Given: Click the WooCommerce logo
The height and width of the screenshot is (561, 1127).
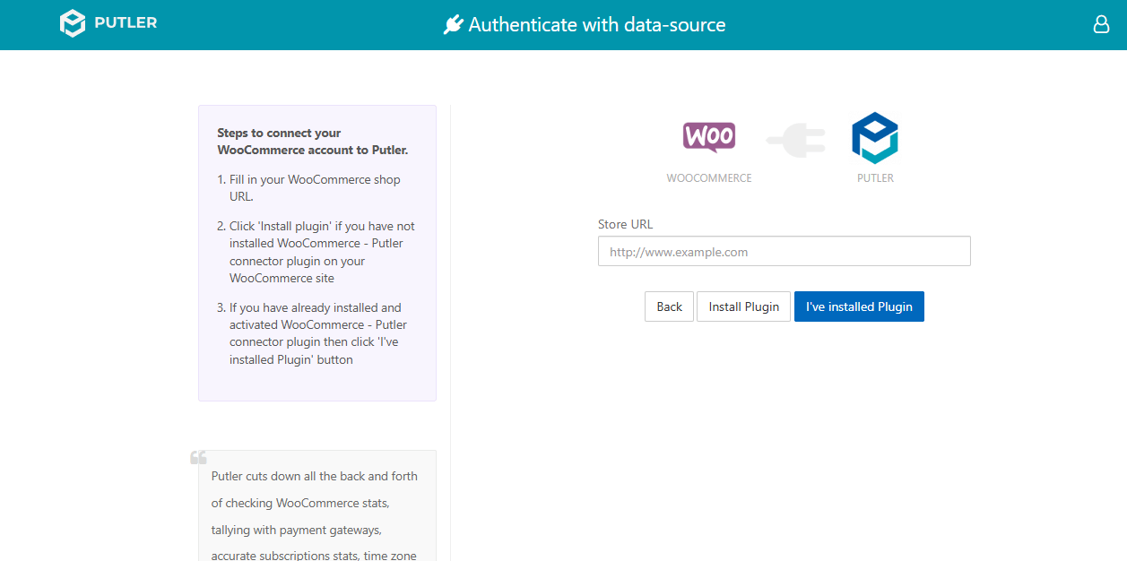Looking at the screenshot, I should click(709, 137).
